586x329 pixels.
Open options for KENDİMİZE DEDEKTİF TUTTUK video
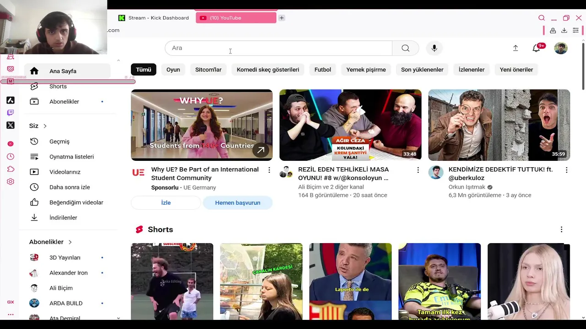tap(566, 170)
